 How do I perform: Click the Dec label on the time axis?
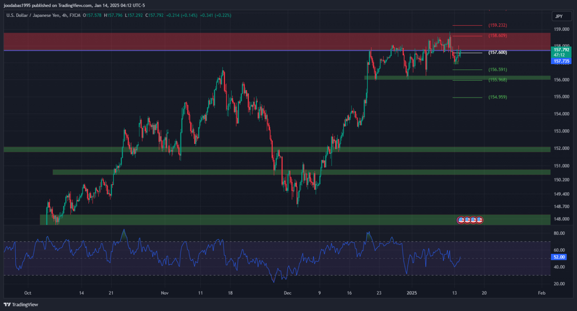[x=287, y=293]
